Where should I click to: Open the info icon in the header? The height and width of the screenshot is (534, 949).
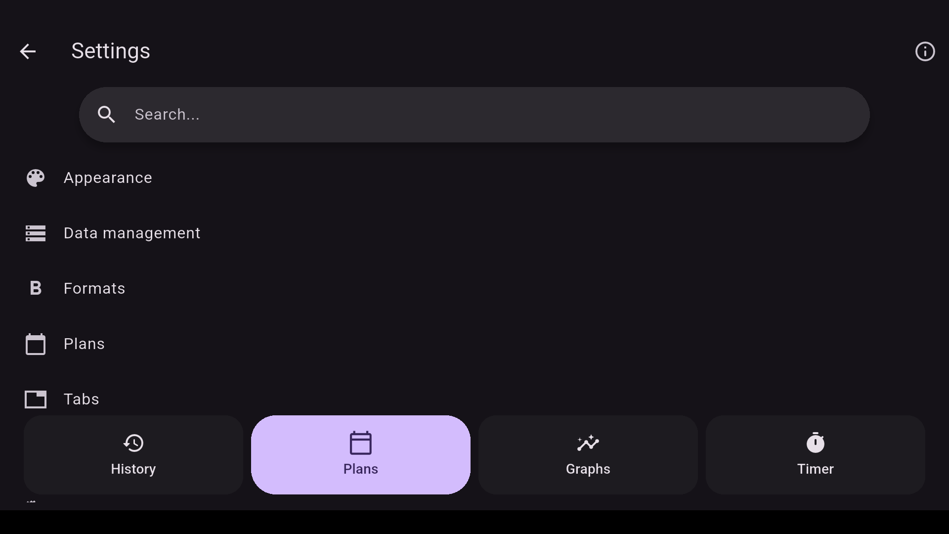click(x=925, y=51)
